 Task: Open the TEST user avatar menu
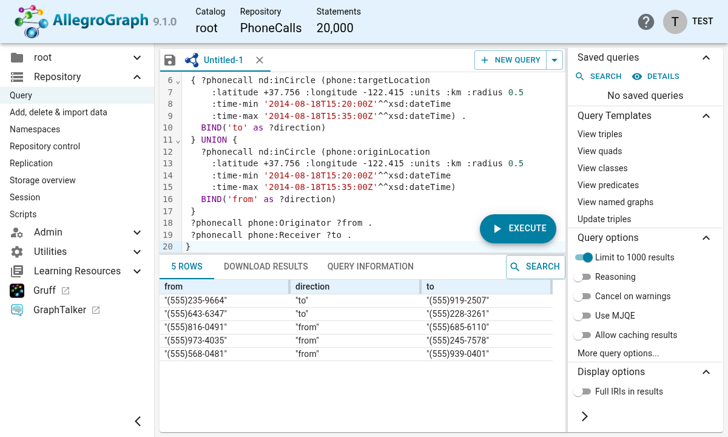675,21
